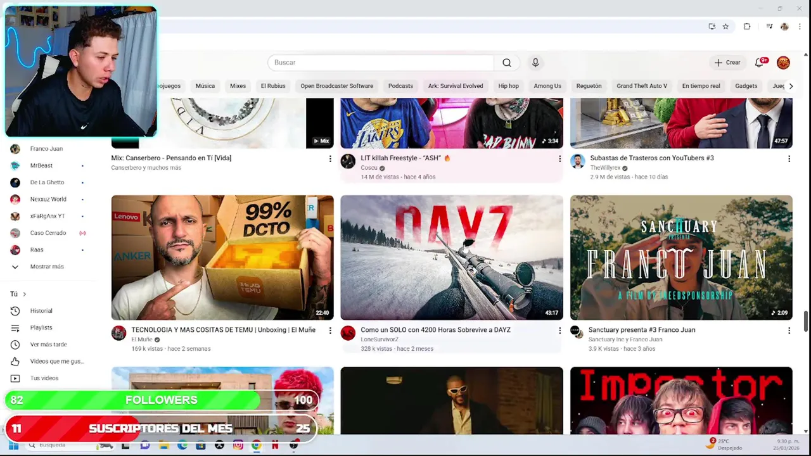The height and width of the screenshot is (456, 811).
Task: Open LoneSurvivorZ channel avatar
Action: pos(348,333)
